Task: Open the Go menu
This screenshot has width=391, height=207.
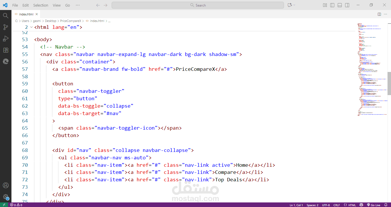Action: (68, 5)
